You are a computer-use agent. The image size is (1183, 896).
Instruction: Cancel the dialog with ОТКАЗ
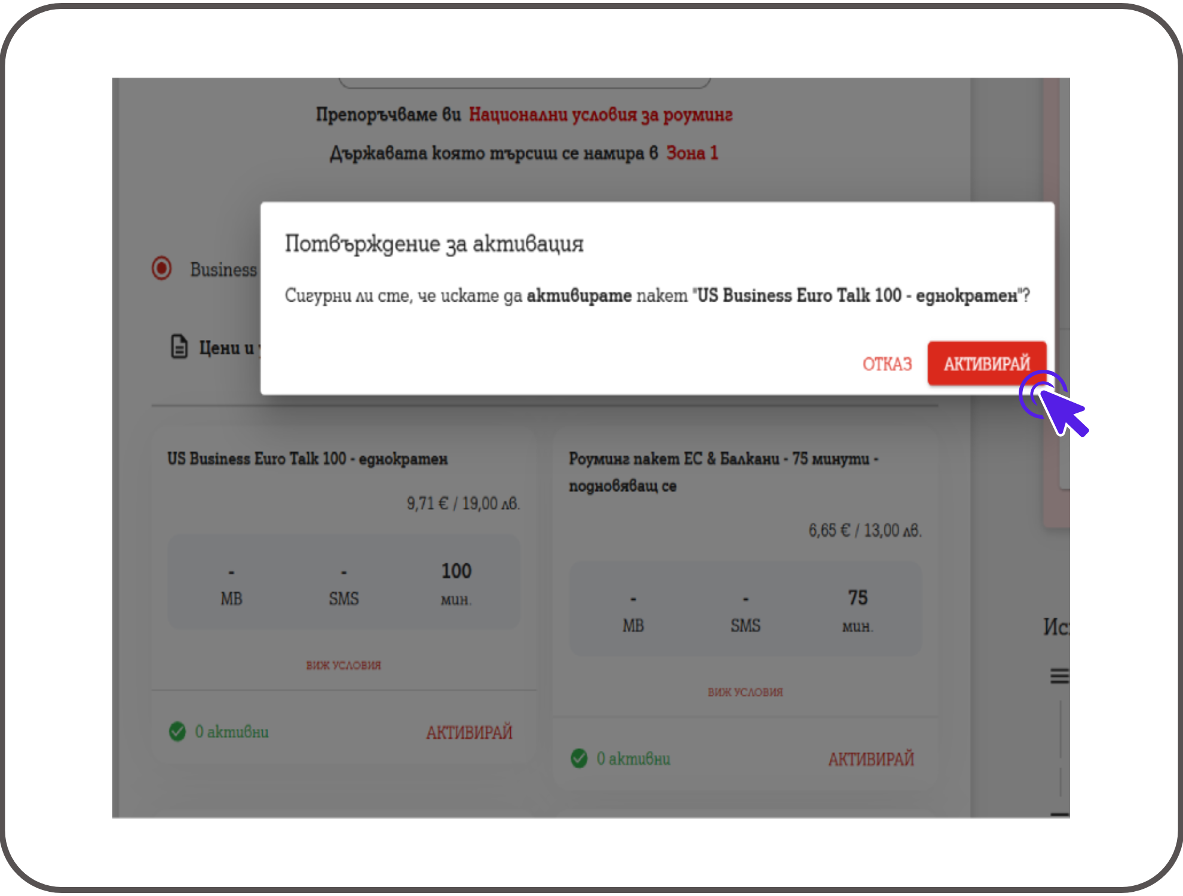[x=887, y=364]
